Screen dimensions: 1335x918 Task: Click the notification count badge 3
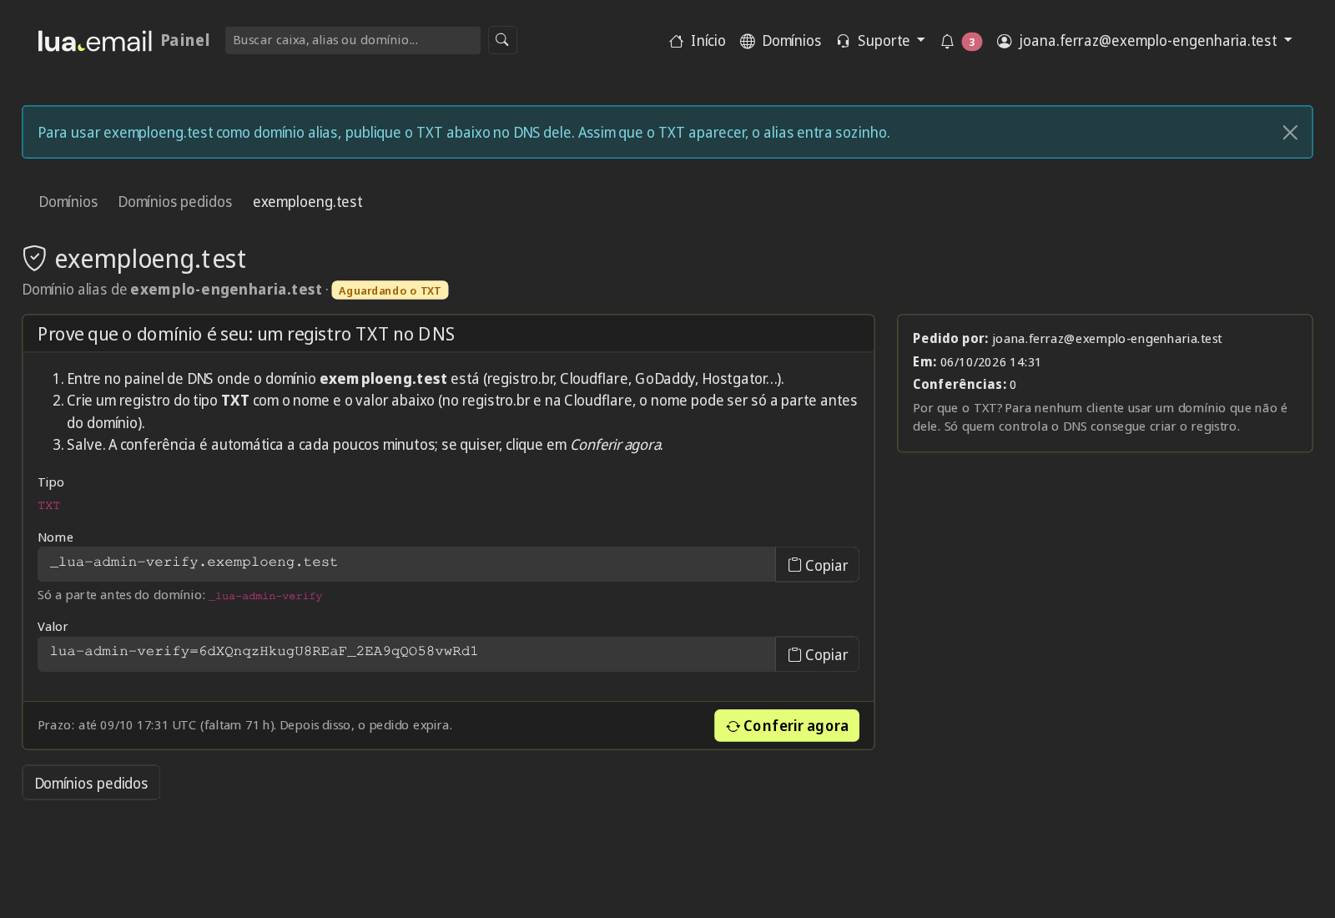coord(972,42)
